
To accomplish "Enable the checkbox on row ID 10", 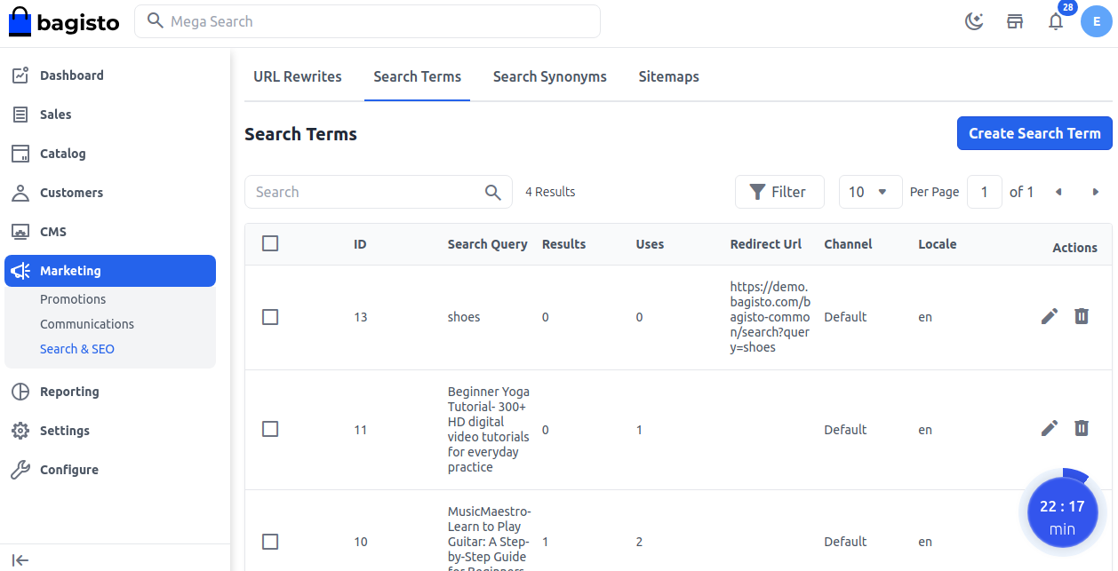I will click(x=270, y=541).
